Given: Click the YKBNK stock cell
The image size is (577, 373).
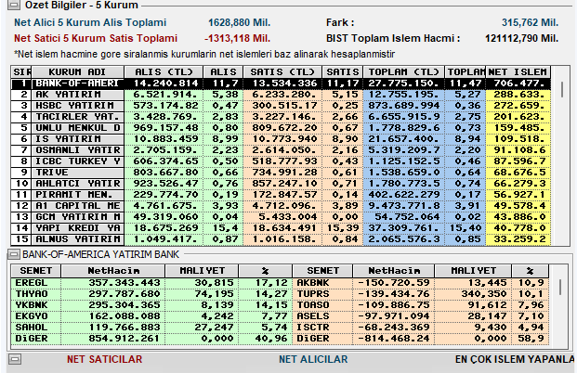Looking at the screenshot, I should (x=35, y=305).
